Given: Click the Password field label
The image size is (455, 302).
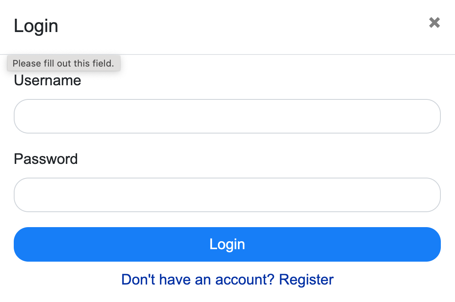Looking at the screenshot, I should (46, 159).
